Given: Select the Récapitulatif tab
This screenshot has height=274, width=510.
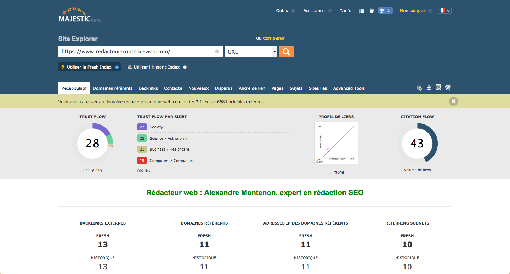Looking at the screenshot, I should [x=74, y=88].
